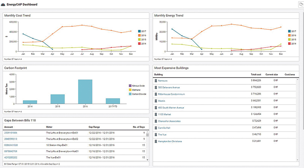This screenshot has width=304, height=168.
Task: Click The Lofts at Brewerytown-Ele01 meter cell
Action: pyautogui.click(x=62, y=133)
